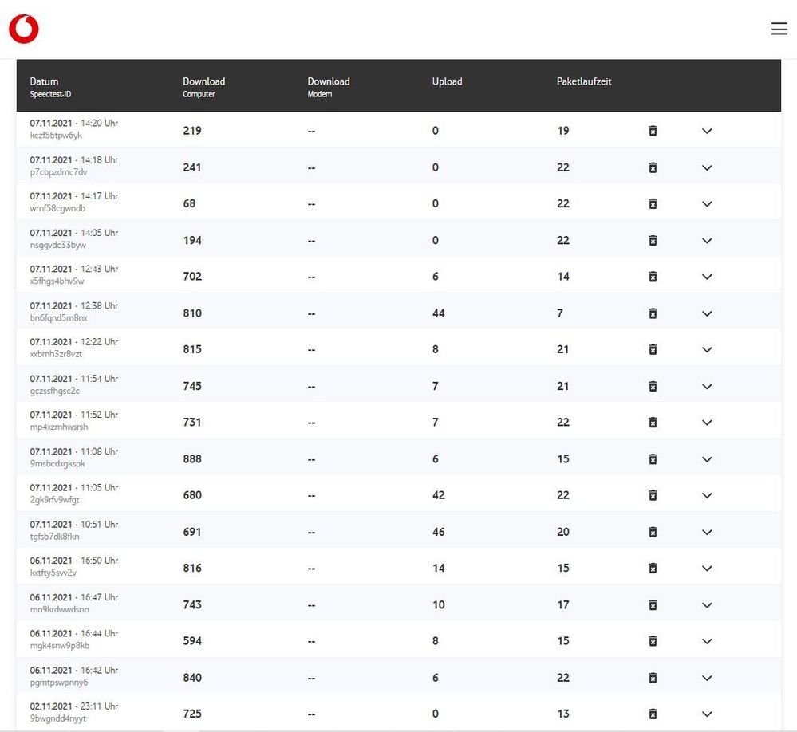Viewport: 797px width, 732px height.
Task: Select speedtest ID bn6fqnd5m8nx text
Action: coord(58,318)
